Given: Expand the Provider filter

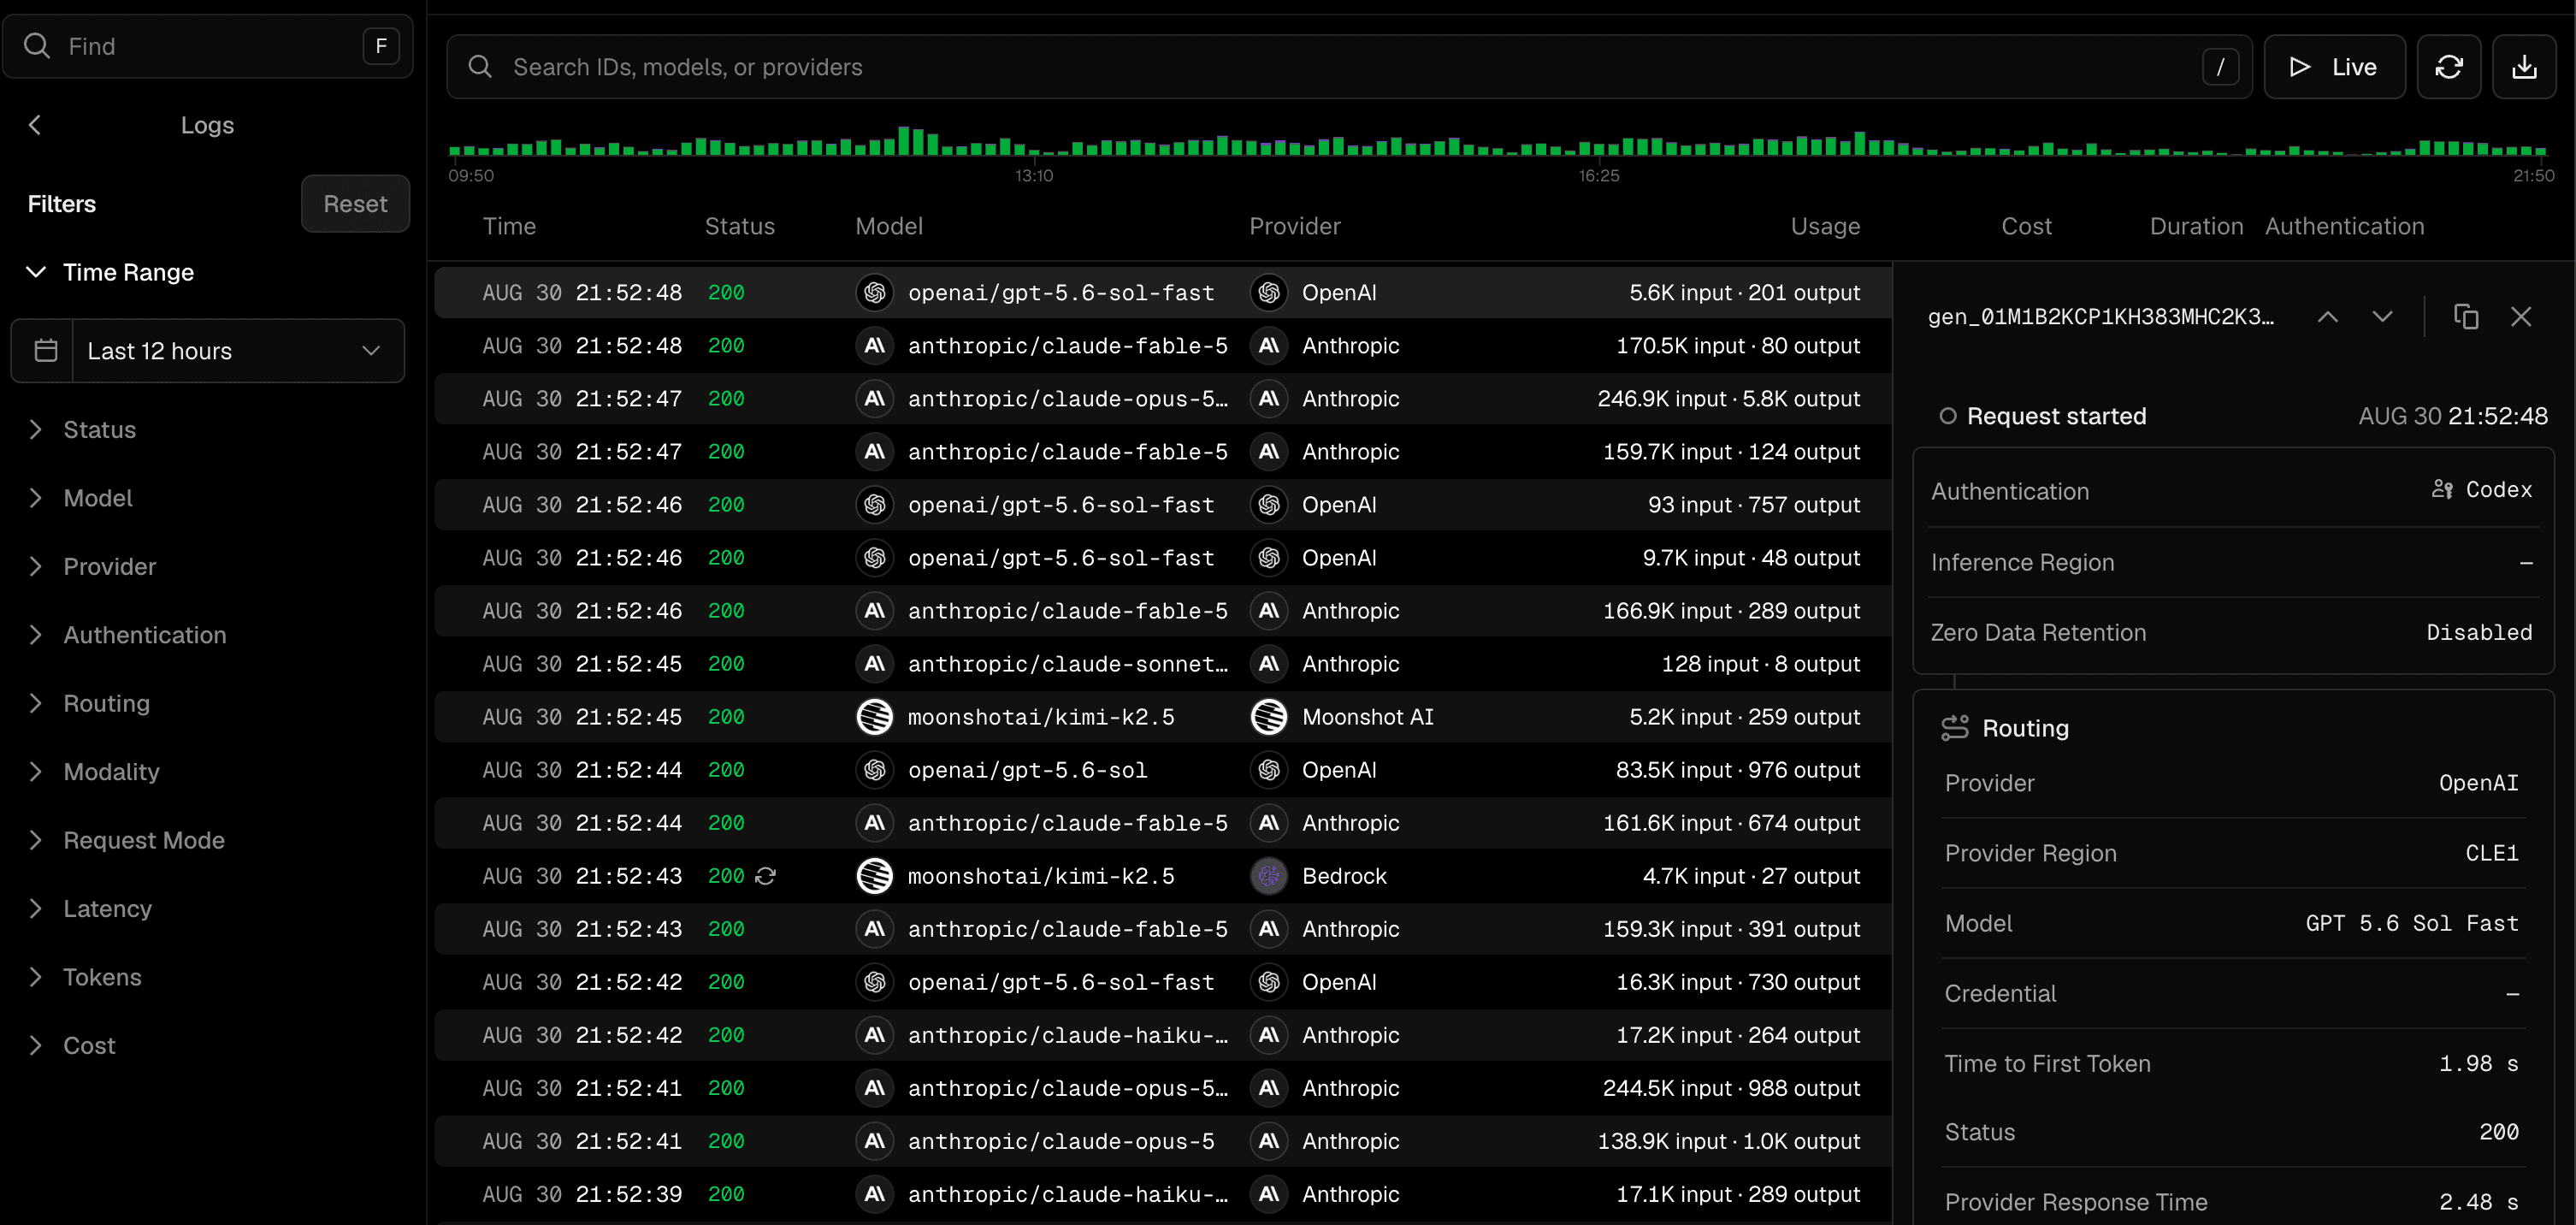Looking at the screenshot, I should 91,567.
